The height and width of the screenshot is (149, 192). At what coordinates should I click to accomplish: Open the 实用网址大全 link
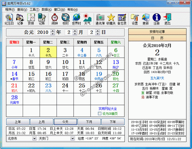click(x=108, y=109)
